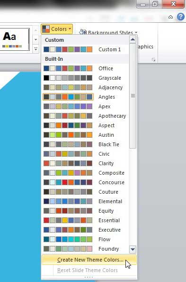Apply the Angles color swatch row

pos(68,97)
